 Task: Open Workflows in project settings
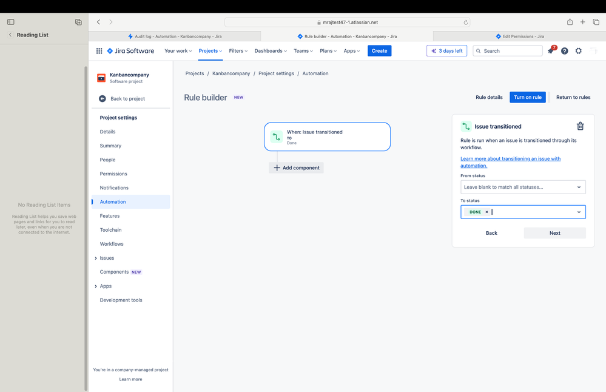pyautogui.click(x=112, y=244)
